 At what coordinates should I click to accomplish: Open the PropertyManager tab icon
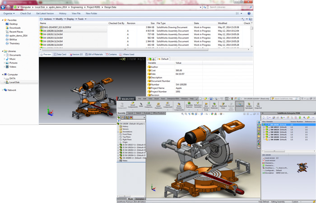pos(123,118)
